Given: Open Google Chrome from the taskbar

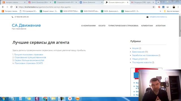Looking at the screenshot, I should coord(45,99).
